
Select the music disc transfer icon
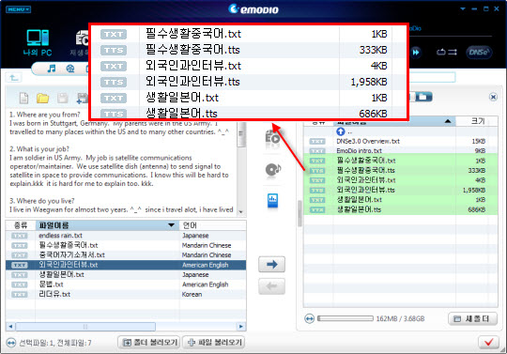click(x=273, y=169)
